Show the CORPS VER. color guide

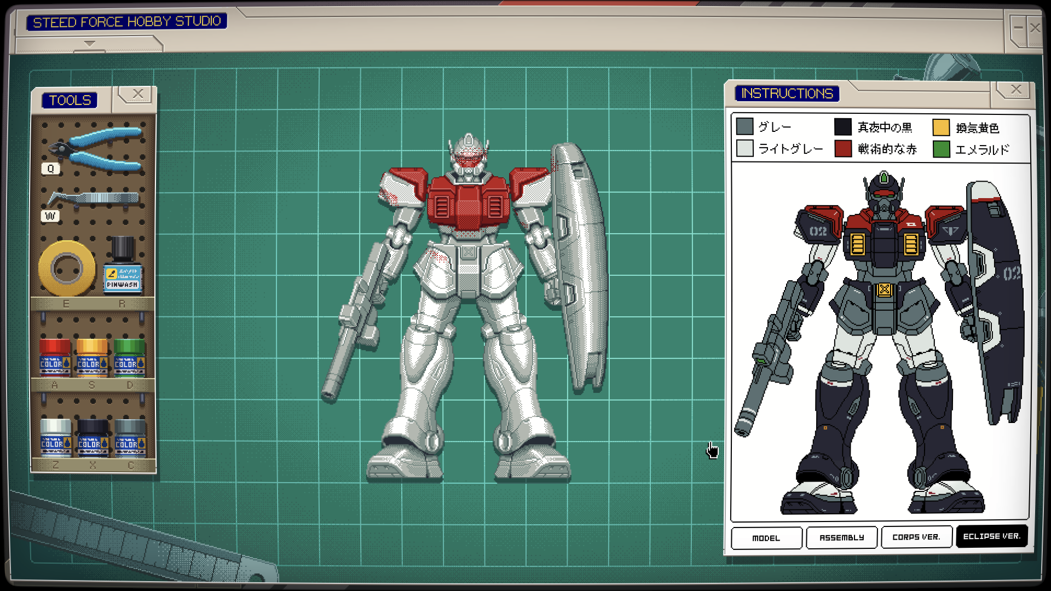916,537
